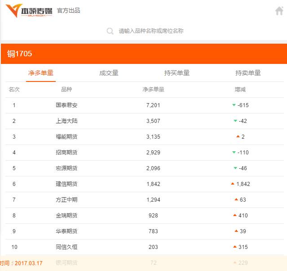
Task: Click the date 2017.03.17 in footer
Action: (29, 263)
